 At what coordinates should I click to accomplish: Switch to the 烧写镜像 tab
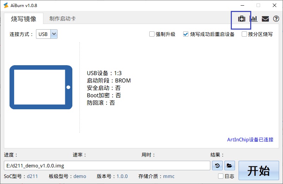click(24, 19)
